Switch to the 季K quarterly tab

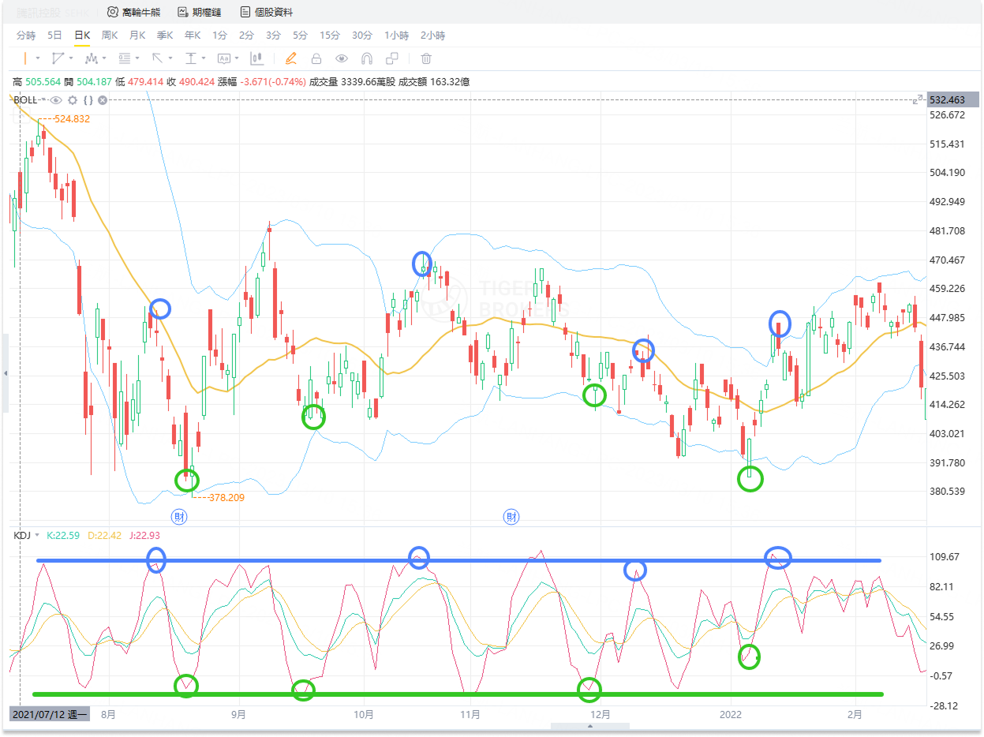click(x=165, y=36)
